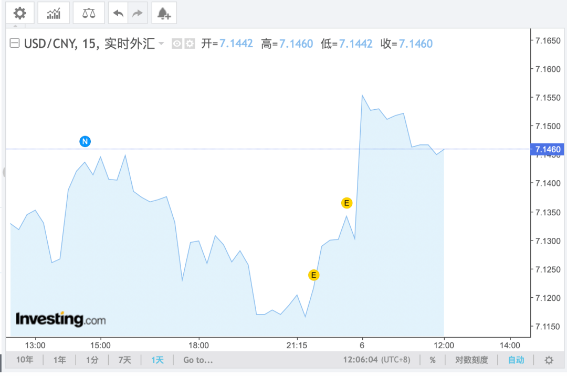Click the Go to... button
Viewport: 567px width, 376px height.
(198, 360)
